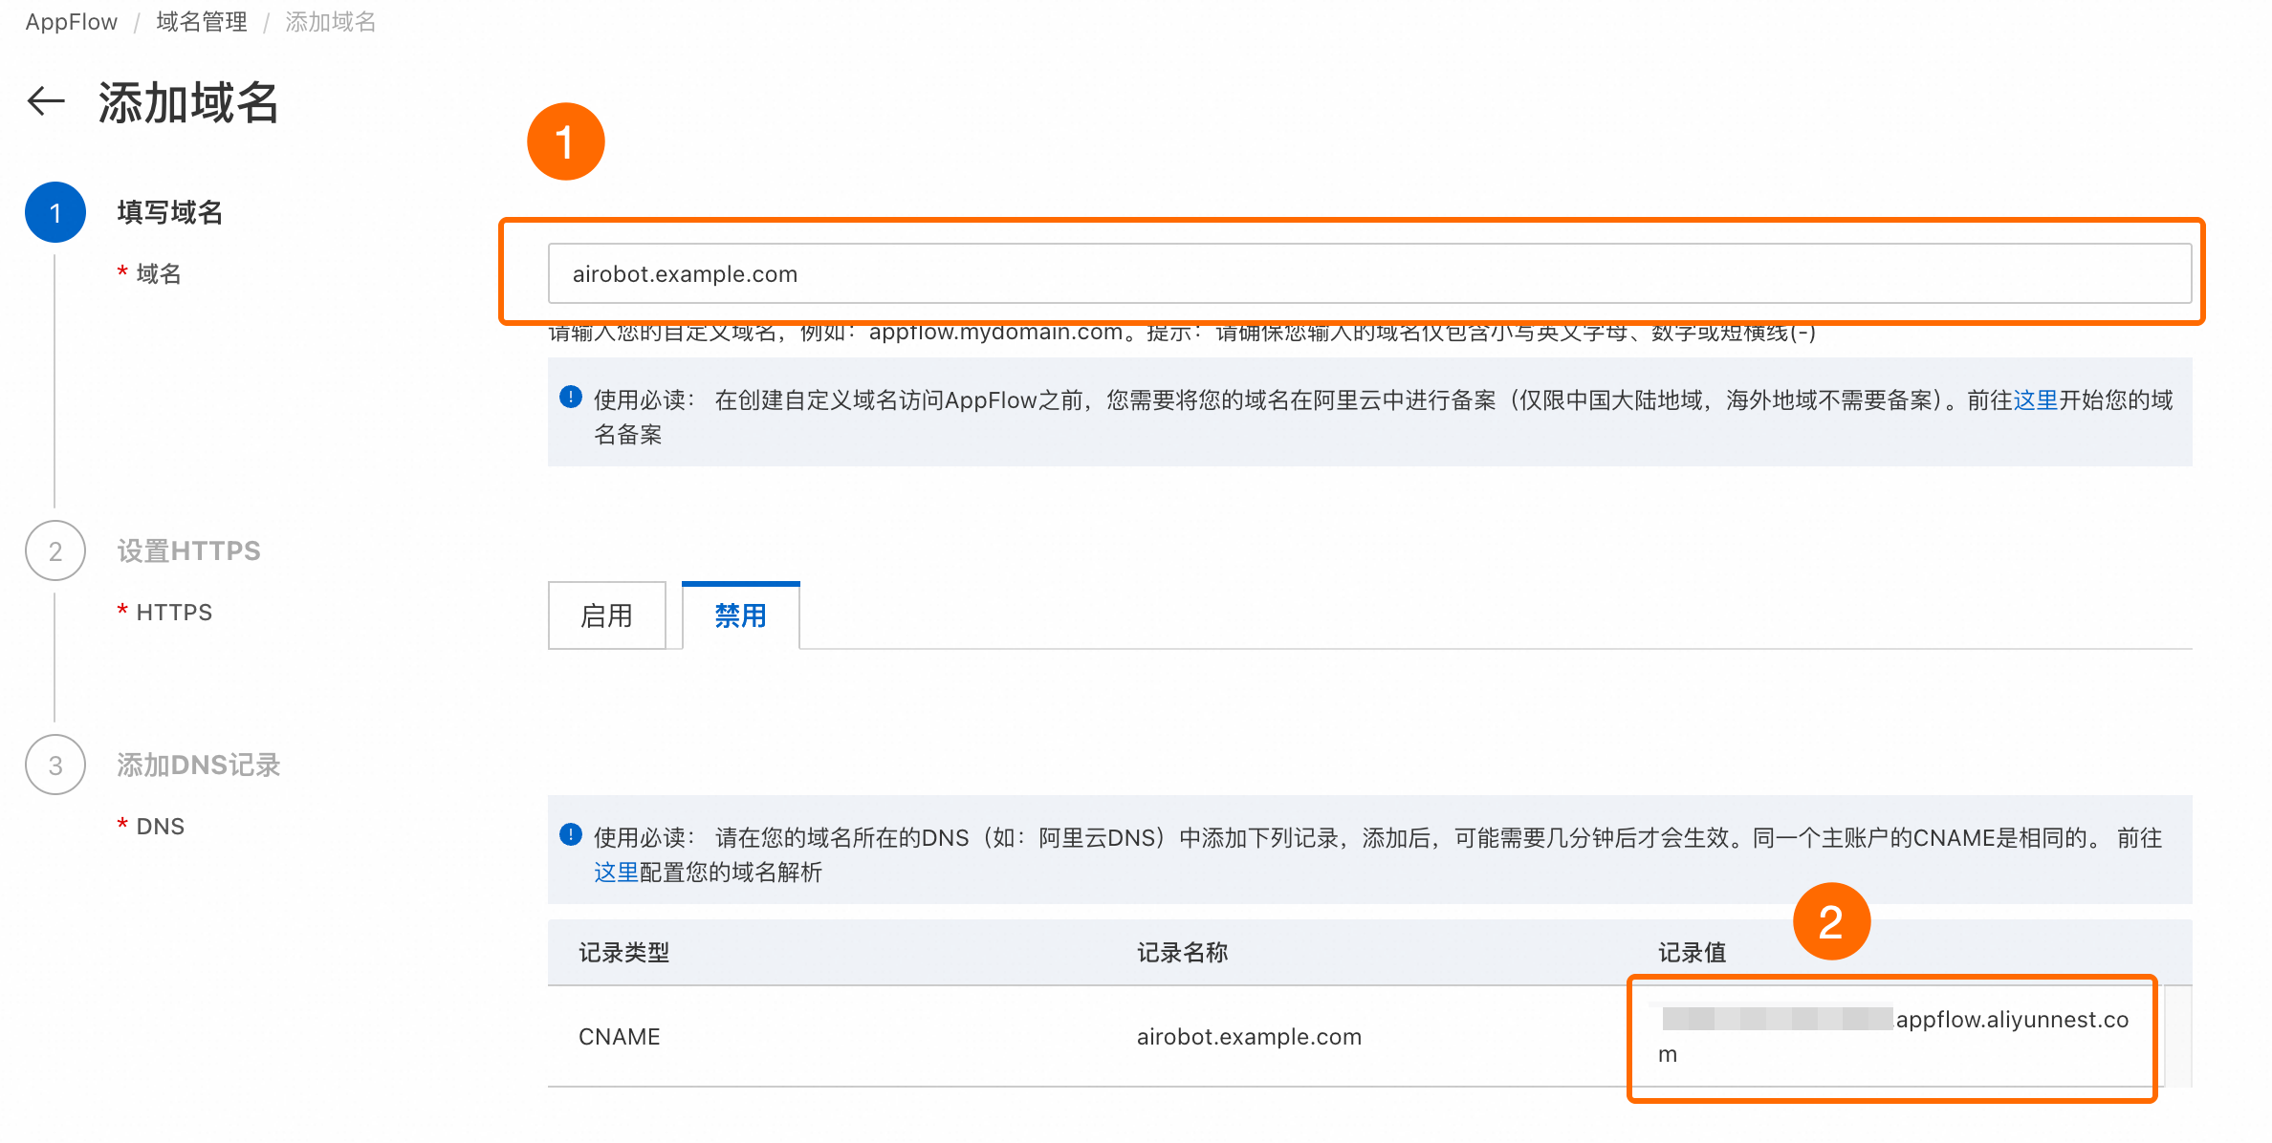Open 这里 link to configure DNS resolution

point(616,873)
